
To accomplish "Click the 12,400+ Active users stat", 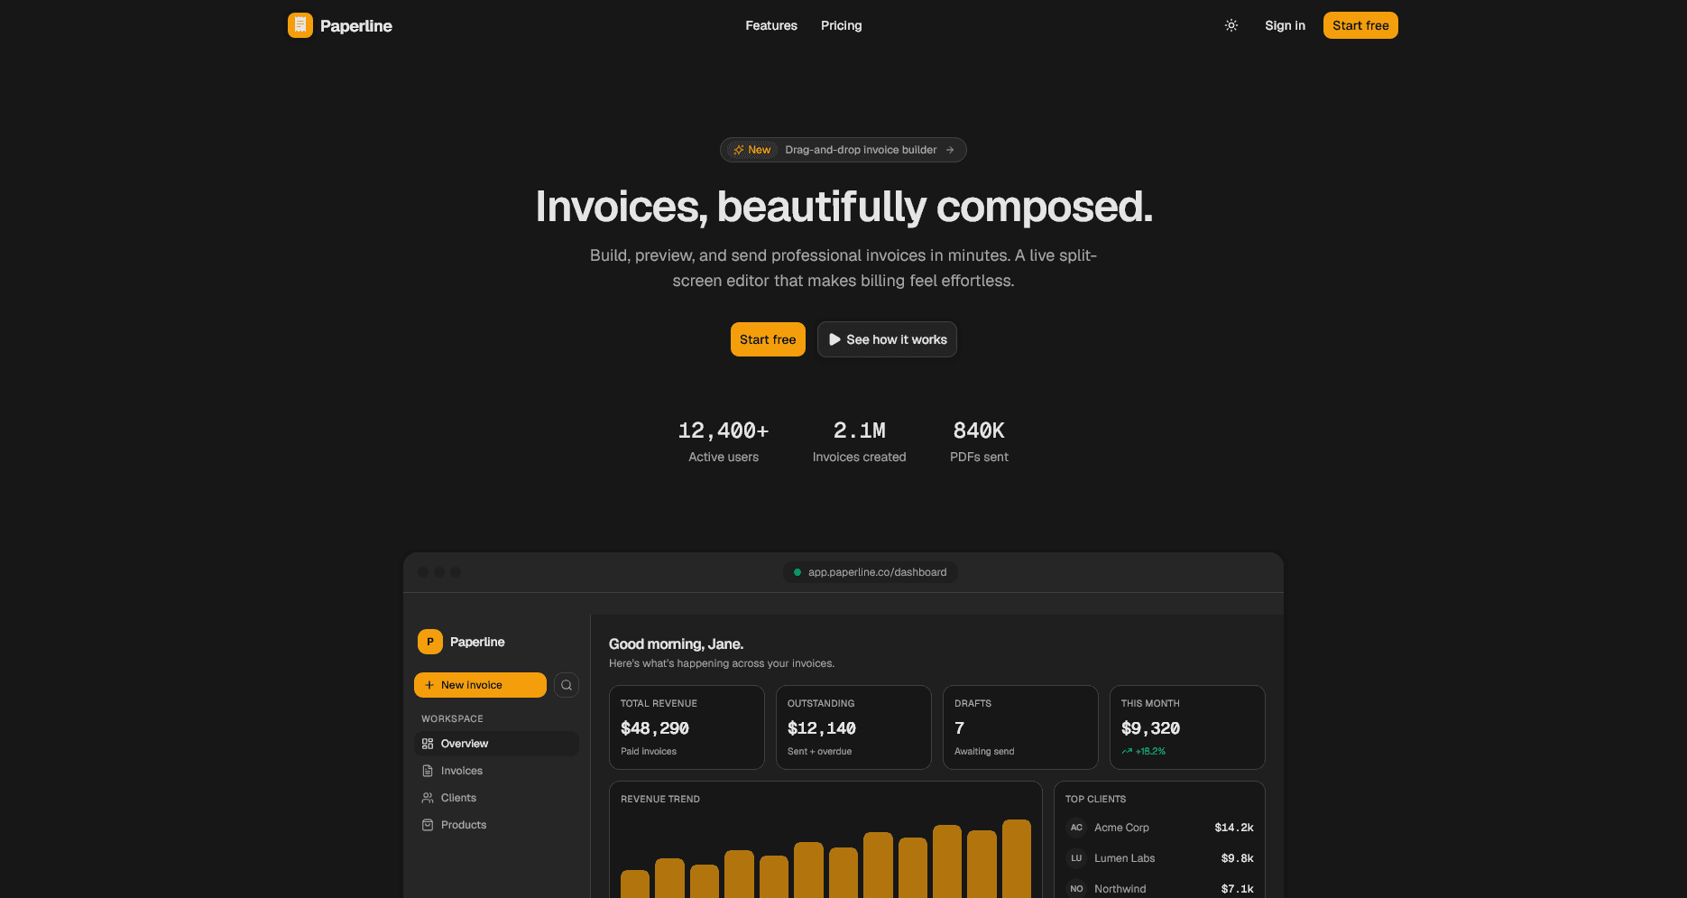I will pyautogui.click(x=724, y=441).
